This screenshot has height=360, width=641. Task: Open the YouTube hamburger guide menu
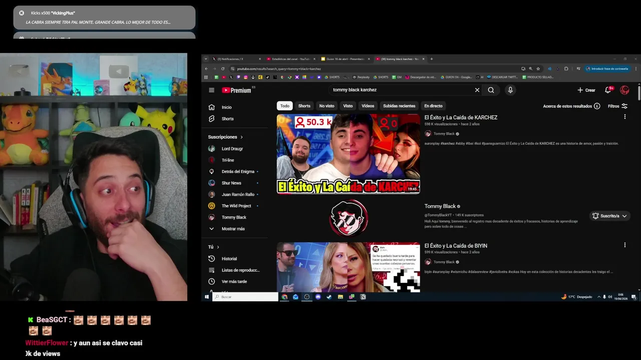coord(211,90)
